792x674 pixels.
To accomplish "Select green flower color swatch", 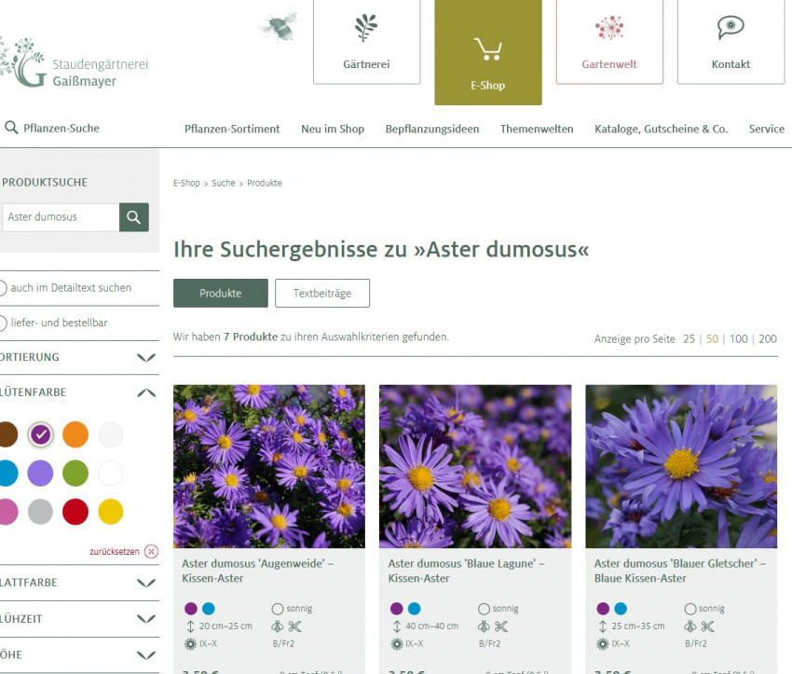I will point(75,474).
